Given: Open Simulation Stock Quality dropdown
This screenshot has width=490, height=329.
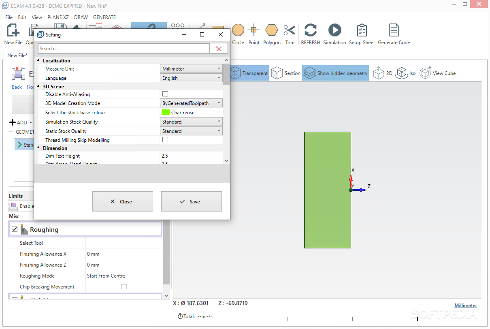Looking at the screenshot, I should [191, 122].
